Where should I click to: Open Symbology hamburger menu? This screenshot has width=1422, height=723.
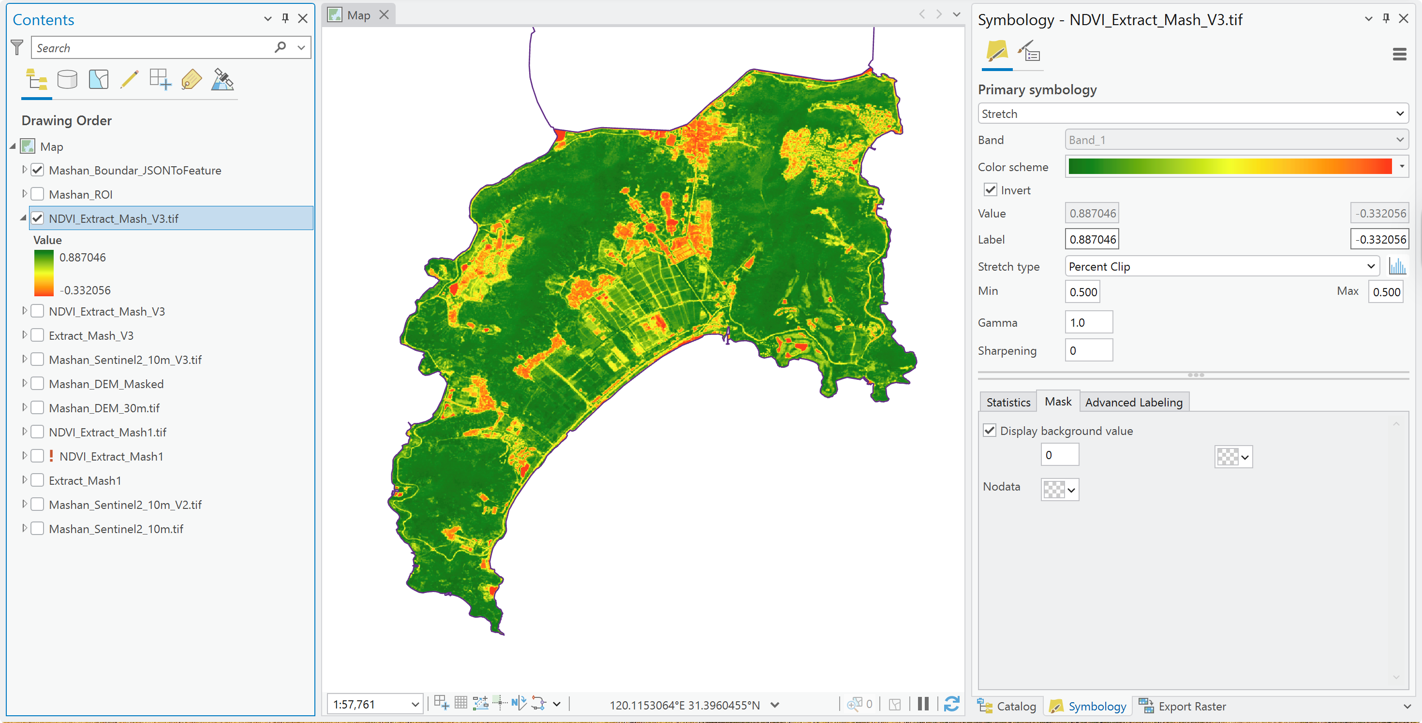tap(1399, 55)
